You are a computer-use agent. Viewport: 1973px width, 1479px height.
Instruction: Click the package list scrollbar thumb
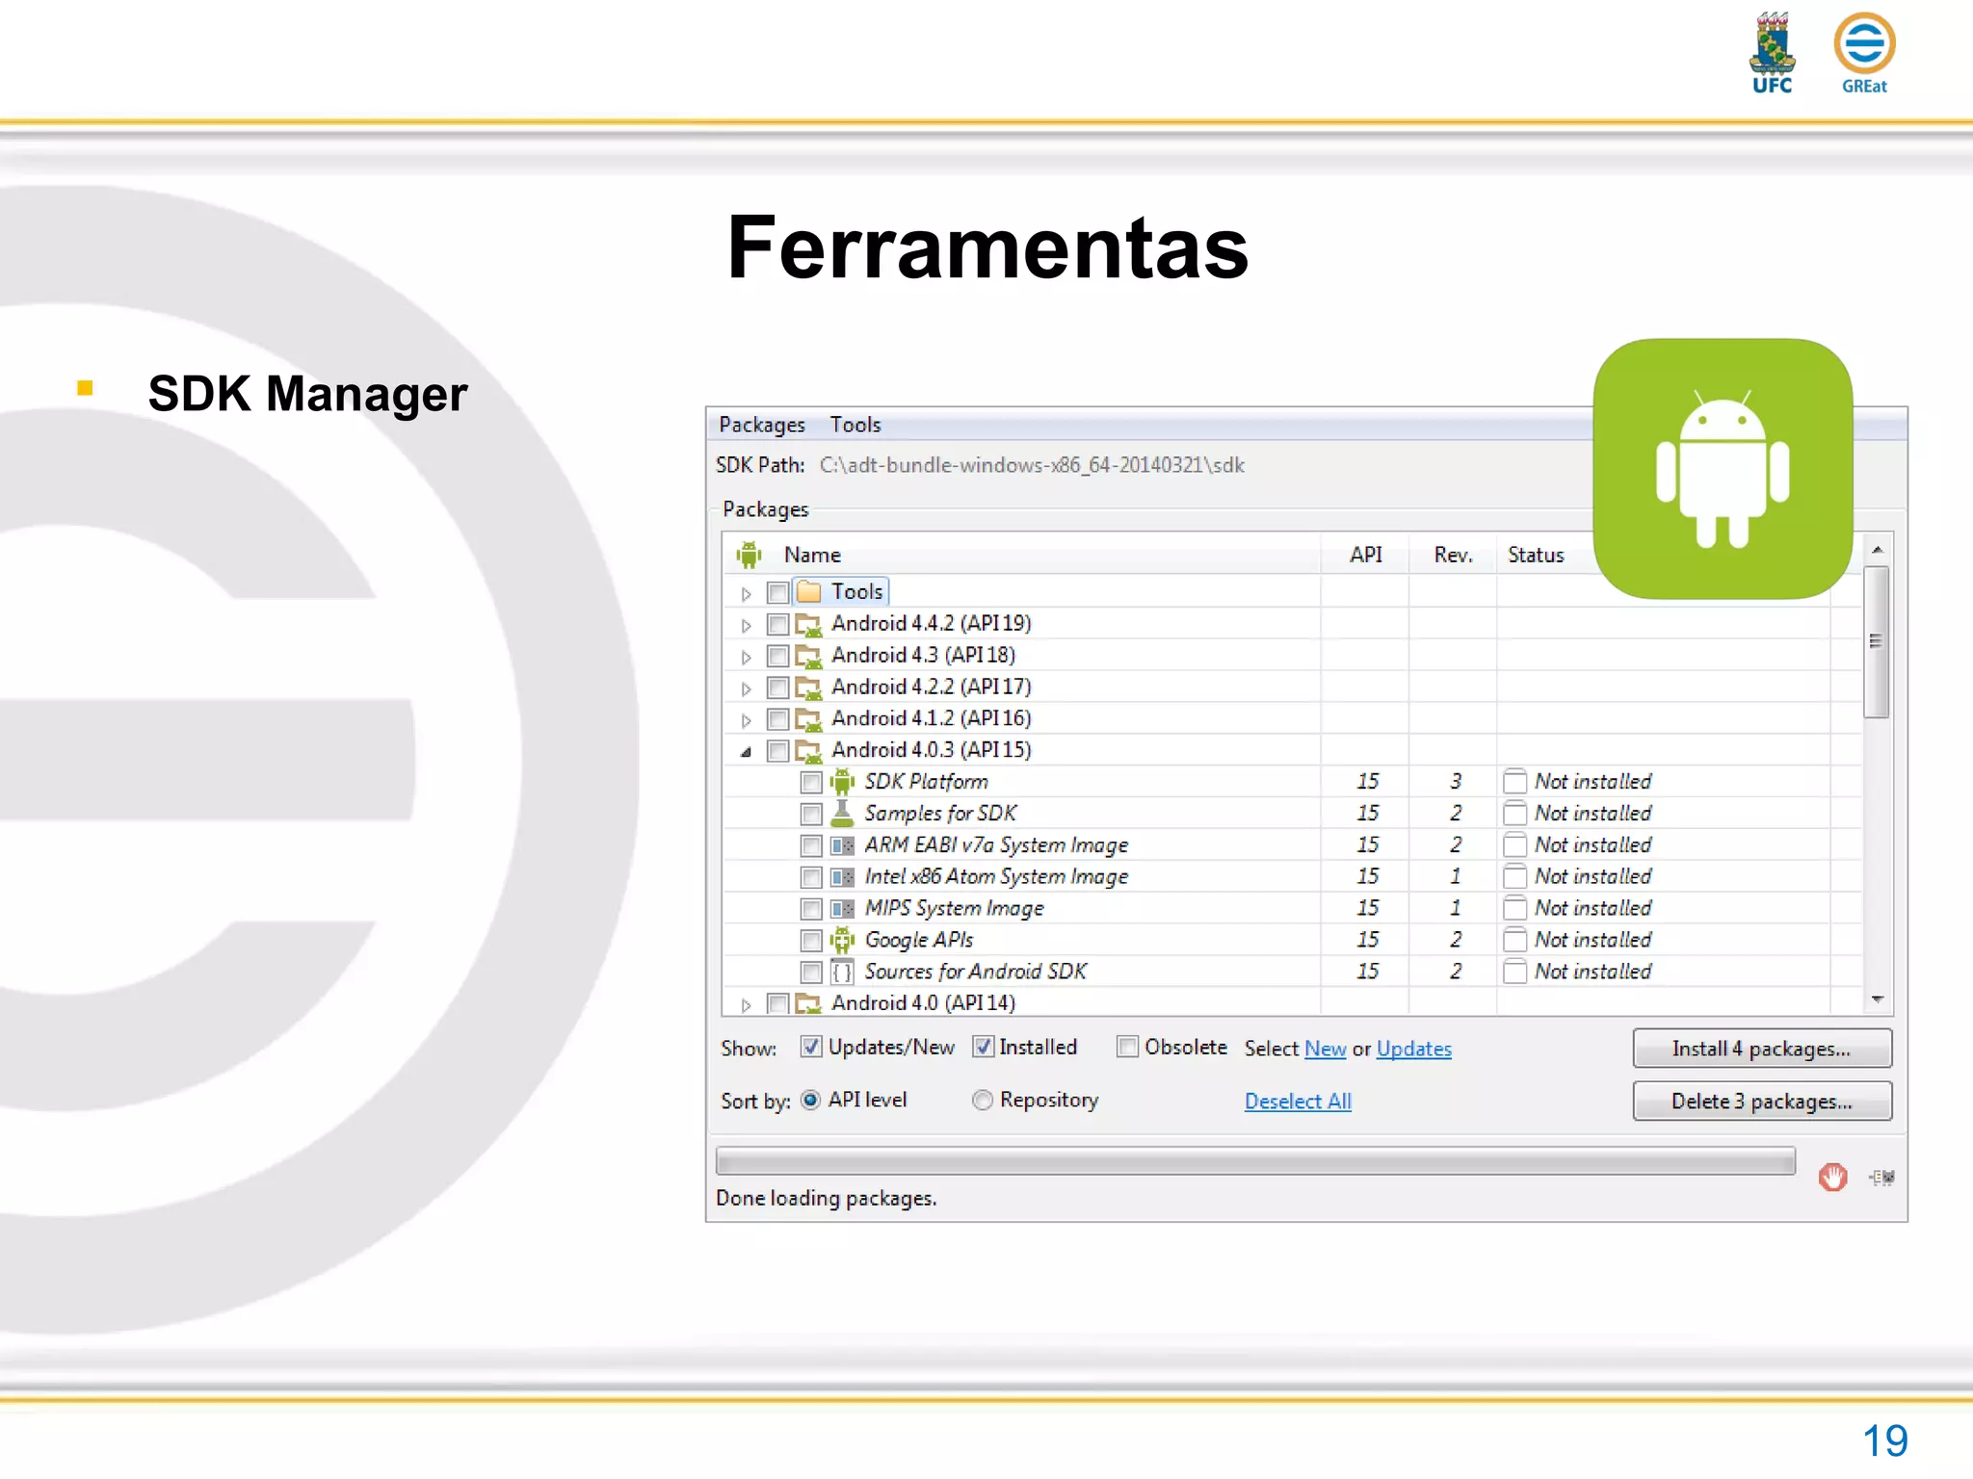point(1876,642)
